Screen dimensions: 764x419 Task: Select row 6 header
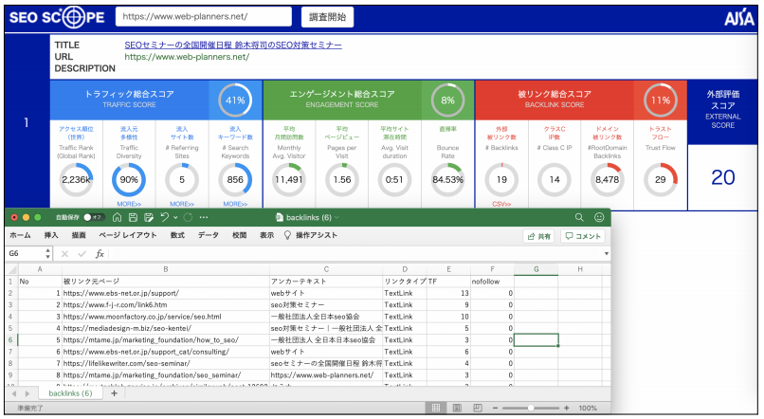tap(10, 340)
